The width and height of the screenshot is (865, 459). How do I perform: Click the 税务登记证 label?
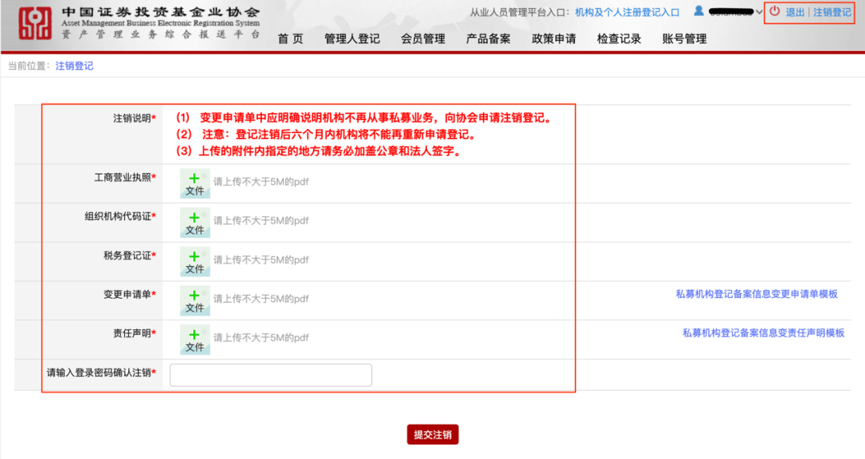click(130, 256)
